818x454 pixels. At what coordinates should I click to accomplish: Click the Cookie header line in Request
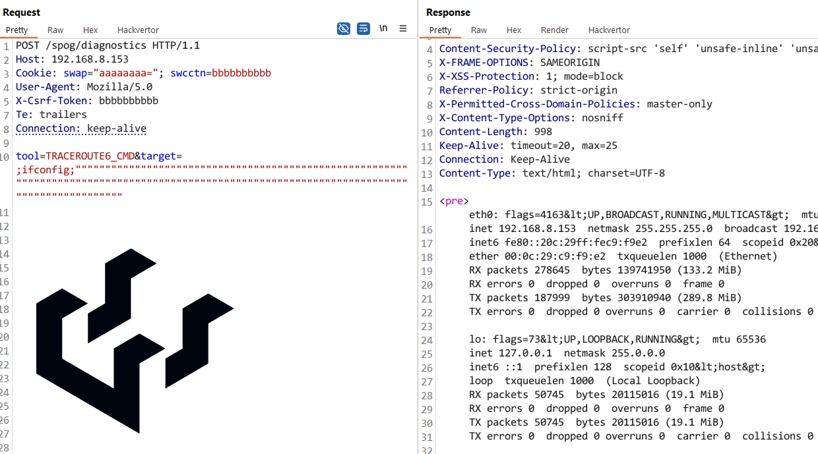[143, 73]
